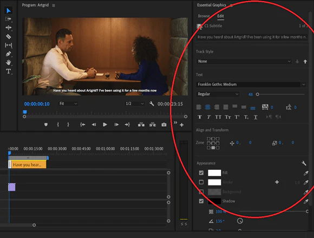Open the Fit zoom level dropdown
Image resolution: width=314 pixels, height=238 pixels.
[68, 104]
